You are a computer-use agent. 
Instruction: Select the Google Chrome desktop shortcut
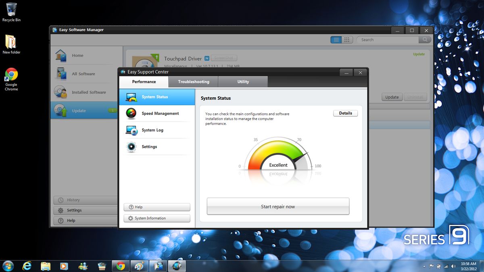point(11,79)
